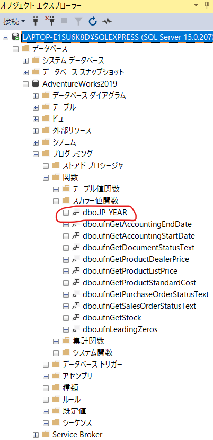Click function icon beside dbo.ufnGetAccountingStartDate
The height and width of the screenshot is (440, 213).
pos(76,236)
